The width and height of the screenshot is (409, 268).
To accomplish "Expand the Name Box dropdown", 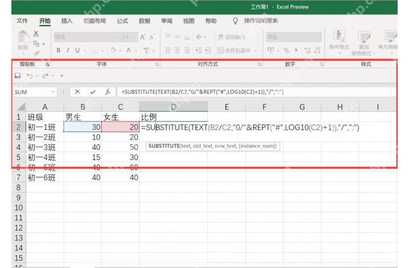I will tap(53, 92).
